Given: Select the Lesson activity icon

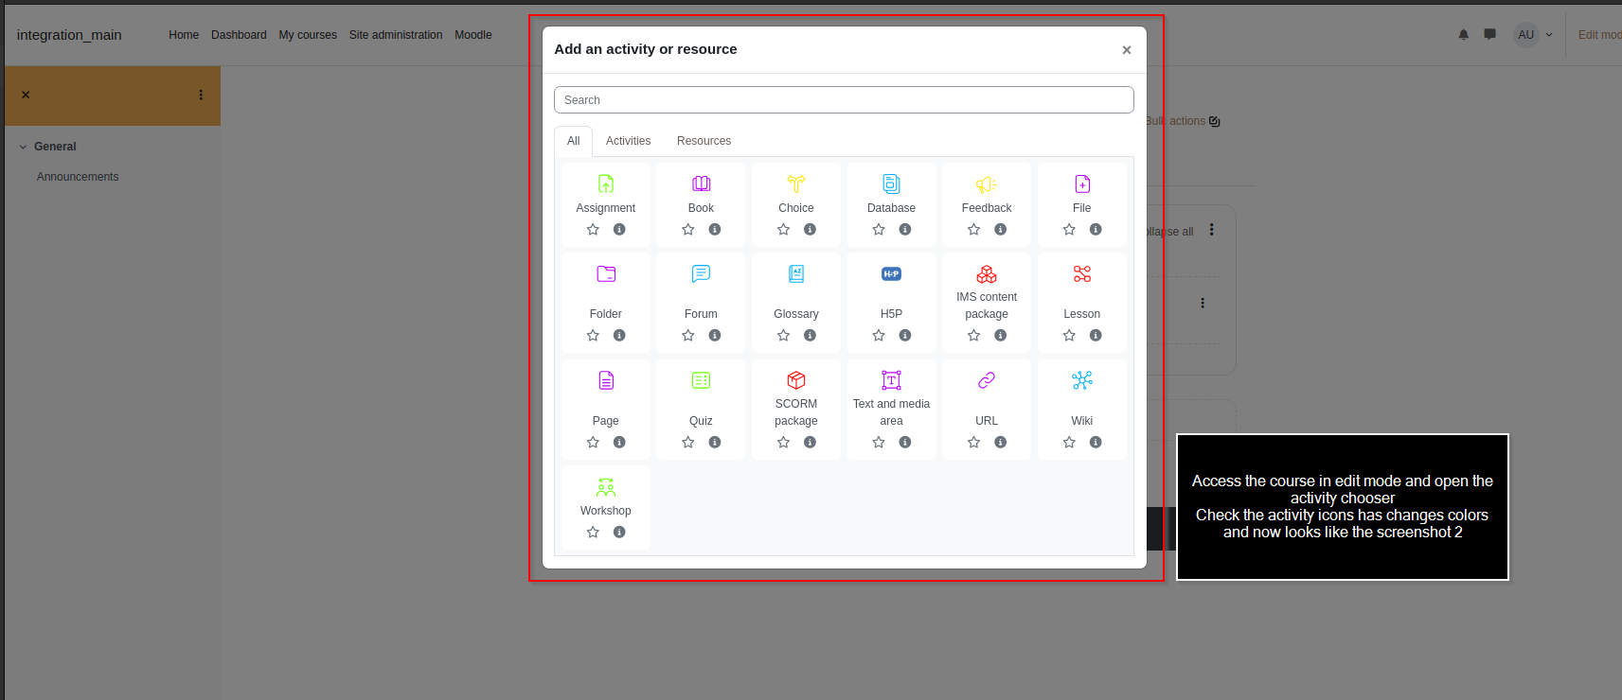Looking at the screenshot, I should coord(1082,274).
